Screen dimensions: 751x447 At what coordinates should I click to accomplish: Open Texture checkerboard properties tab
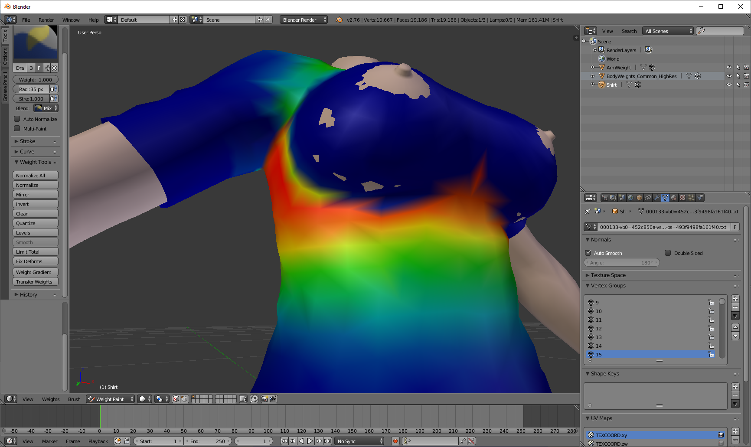[x=682, y=198]
